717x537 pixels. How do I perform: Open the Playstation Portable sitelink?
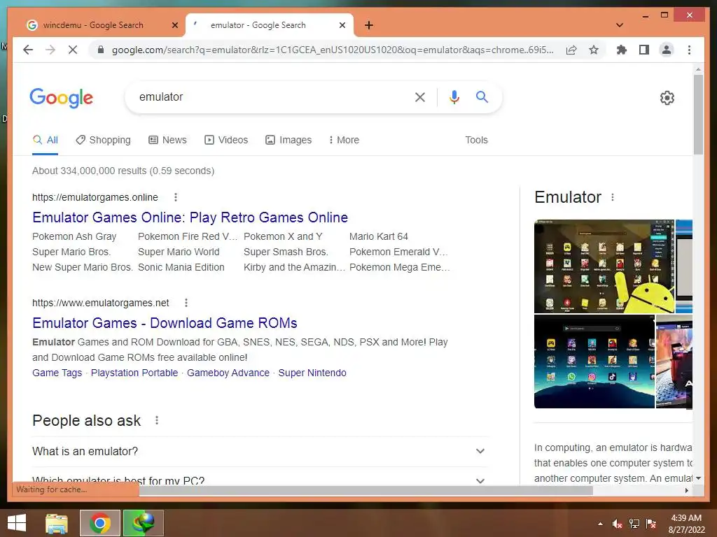point(134,373)
